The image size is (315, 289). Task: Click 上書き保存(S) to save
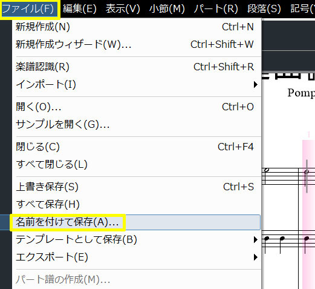point(137,187)
